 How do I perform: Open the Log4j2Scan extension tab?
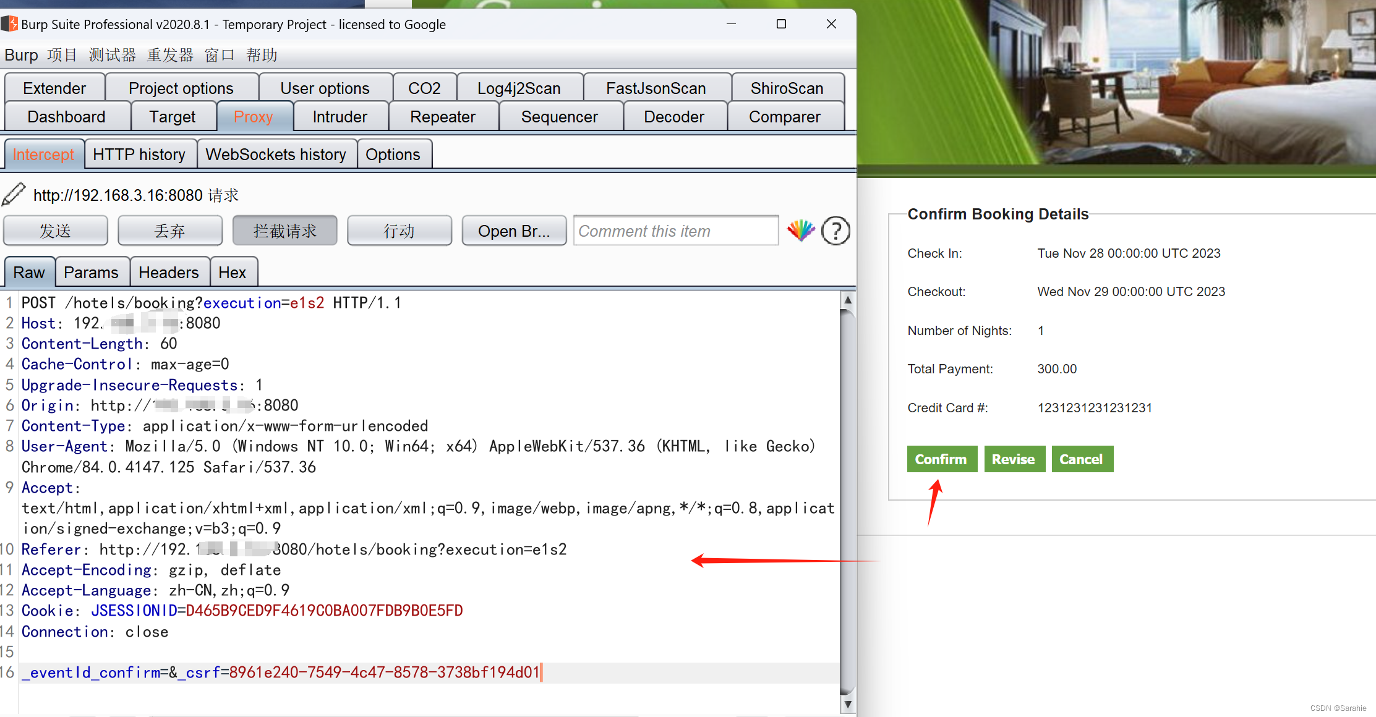click(x=519, y=88)
